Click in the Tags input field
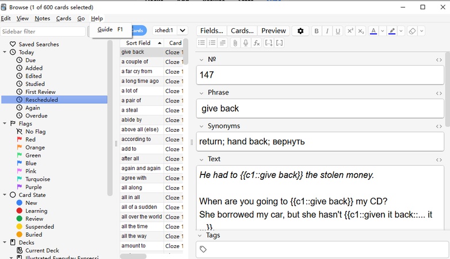 point(323,249)
